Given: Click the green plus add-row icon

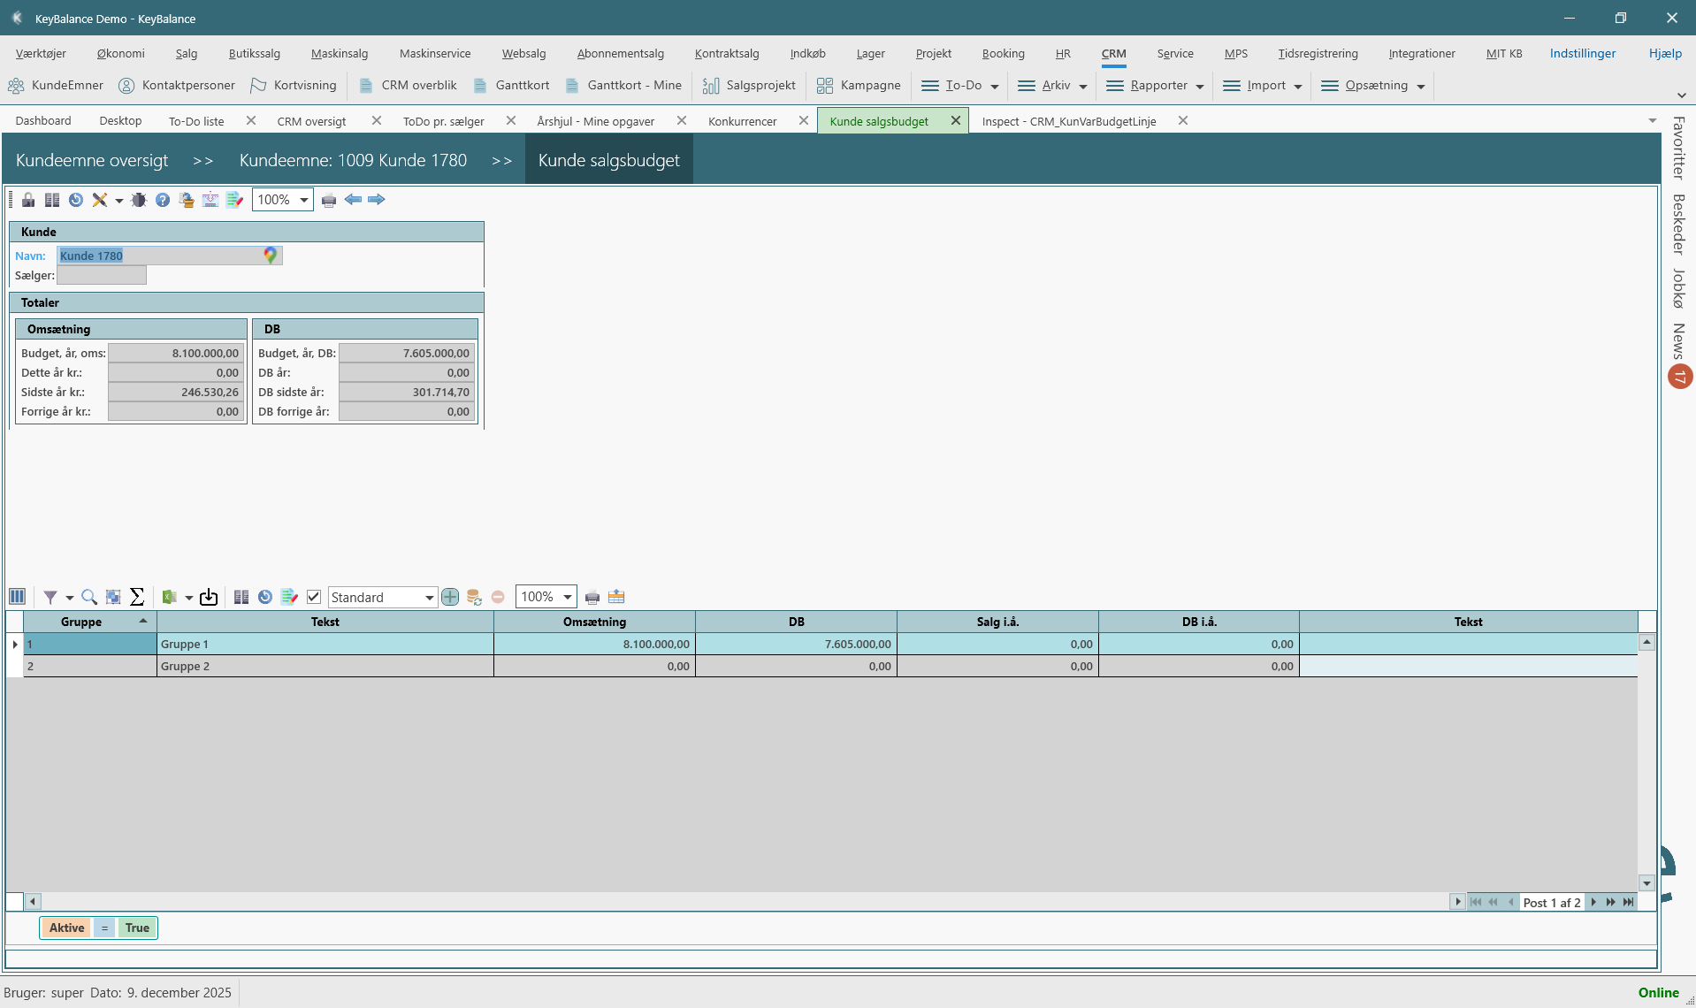Looking at the screenshot, I should pyautogui.click(x=450, y=598).
